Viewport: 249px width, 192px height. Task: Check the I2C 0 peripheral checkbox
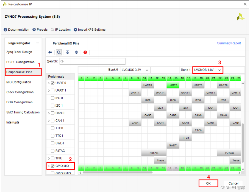pos(53,98)
